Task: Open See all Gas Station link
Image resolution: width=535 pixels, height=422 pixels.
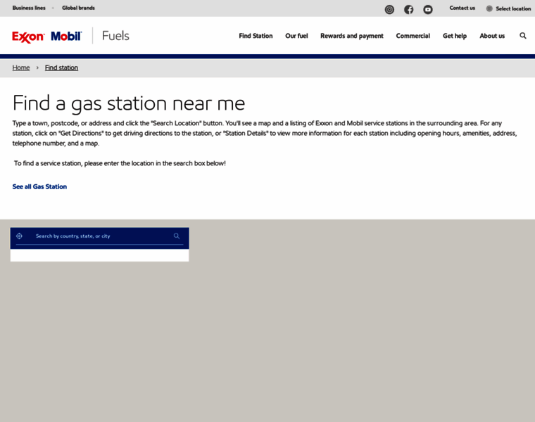Action: pos(39,186)
